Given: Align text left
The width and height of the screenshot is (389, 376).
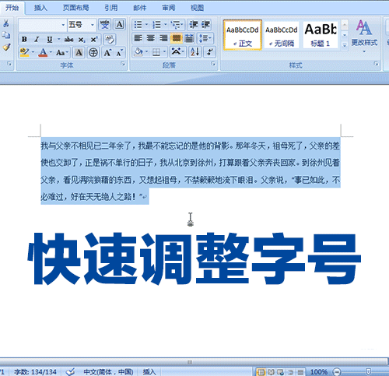Looking at the screenshot, I should [138, 38].
